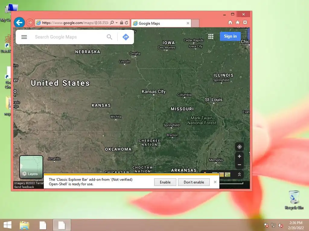The width and height of the screenshot is (309, 231).
Task: Click the Wichita label on the map
Action: pos(116,117)
